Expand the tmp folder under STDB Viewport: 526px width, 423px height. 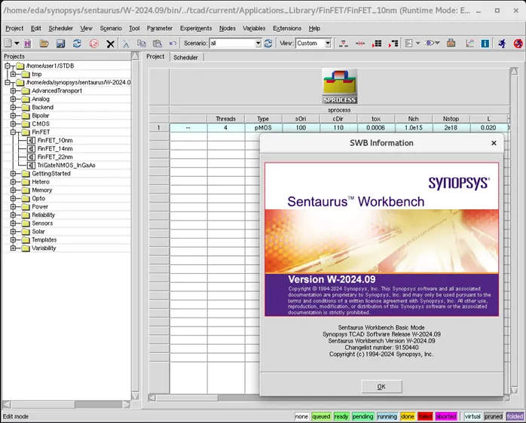(13, 74)
